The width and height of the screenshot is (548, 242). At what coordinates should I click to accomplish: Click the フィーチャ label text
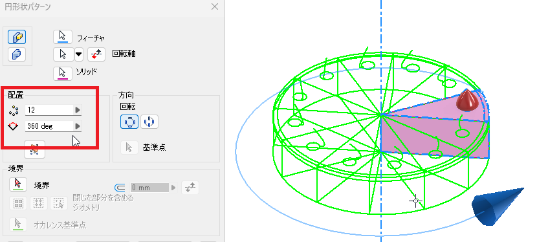point(91,38)
